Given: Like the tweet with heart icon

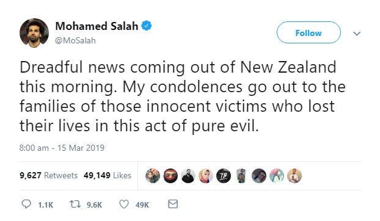Looking at the screenshot, I should (124, 205).
